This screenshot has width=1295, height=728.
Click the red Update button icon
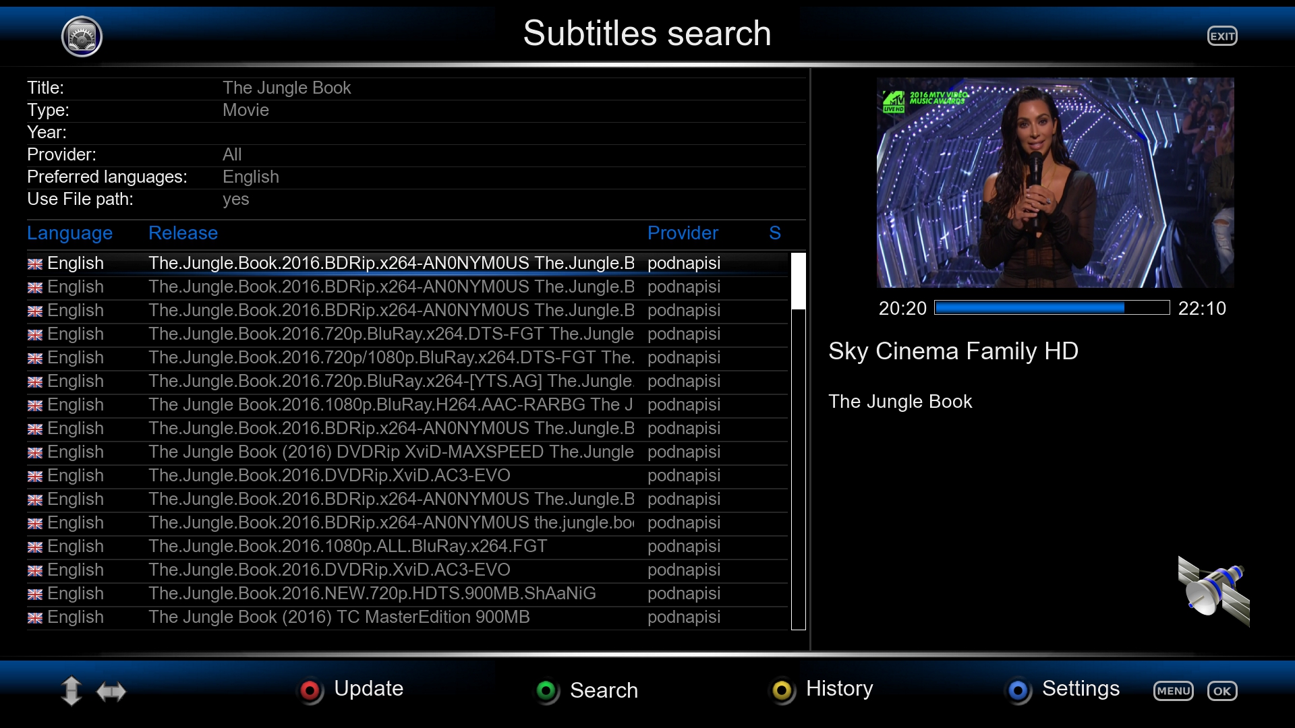(310, 690)
